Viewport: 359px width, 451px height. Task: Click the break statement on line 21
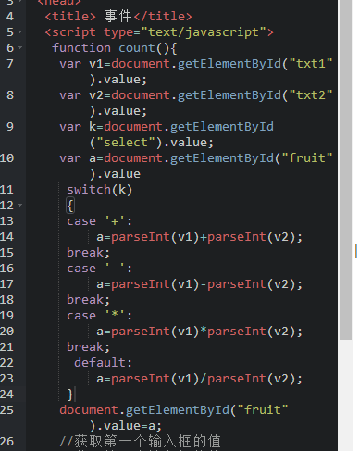[x=88, y=347]
